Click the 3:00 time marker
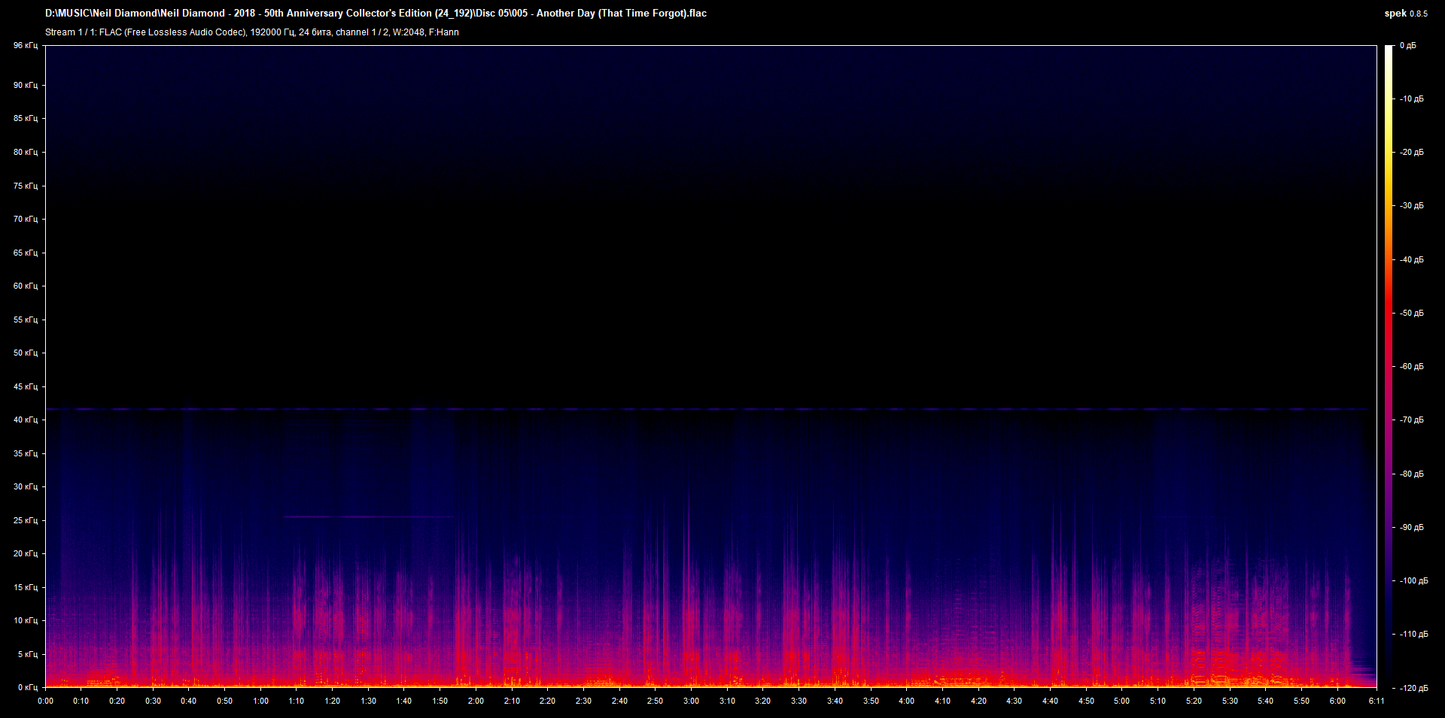Viewport: 1445px width, 718px height. pyautogui.click(x=689, y=700)
